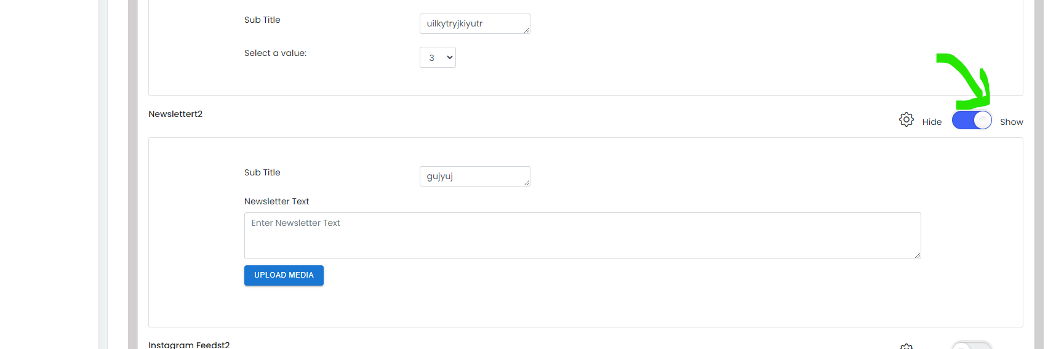Click the Newslettert2 section heading
Image resolution: width=1056 pixels, height=349 pixels.
(175, 114)
